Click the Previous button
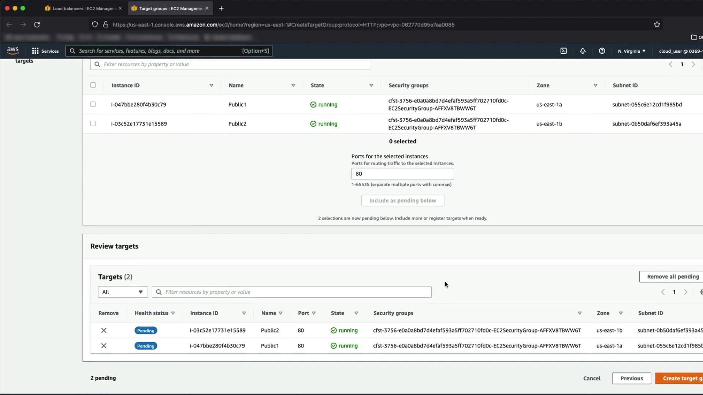703x395 pixels. pos(631,378)
